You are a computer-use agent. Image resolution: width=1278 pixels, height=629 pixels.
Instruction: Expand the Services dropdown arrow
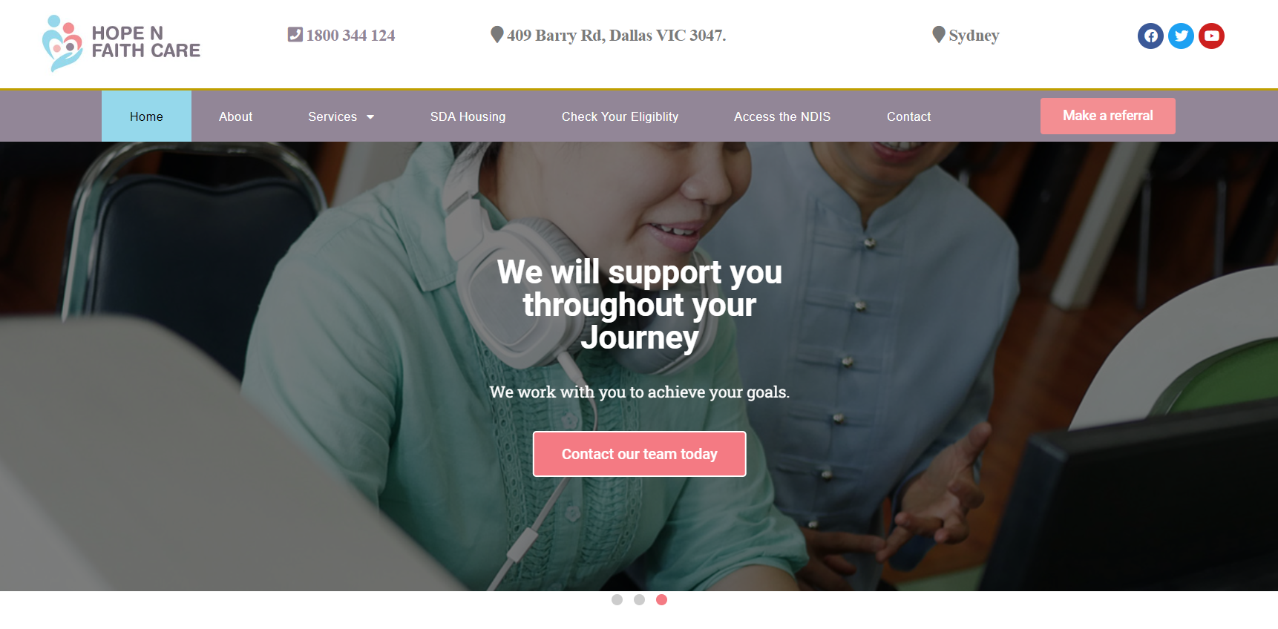tap(370, 117)
